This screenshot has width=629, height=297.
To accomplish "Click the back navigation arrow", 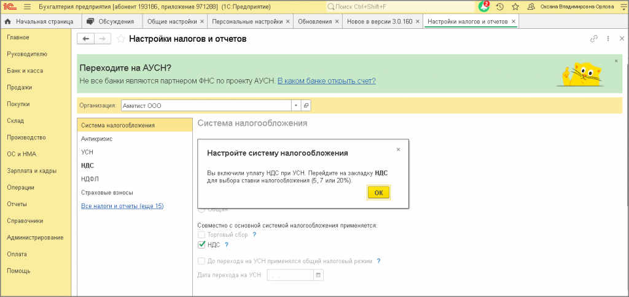I will point(85,39).
